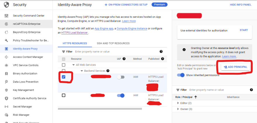Screen dimensions: 257x123
Task: Click the Inheritance column header
Action: coord(233,97)
